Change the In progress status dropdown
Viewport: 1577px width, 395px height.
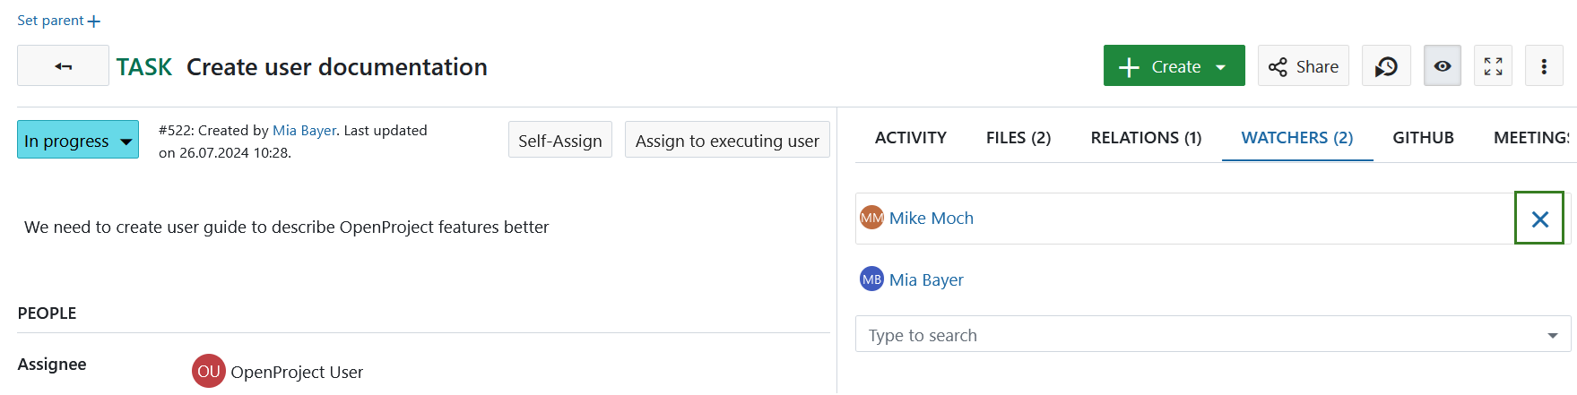pos(78,141)
